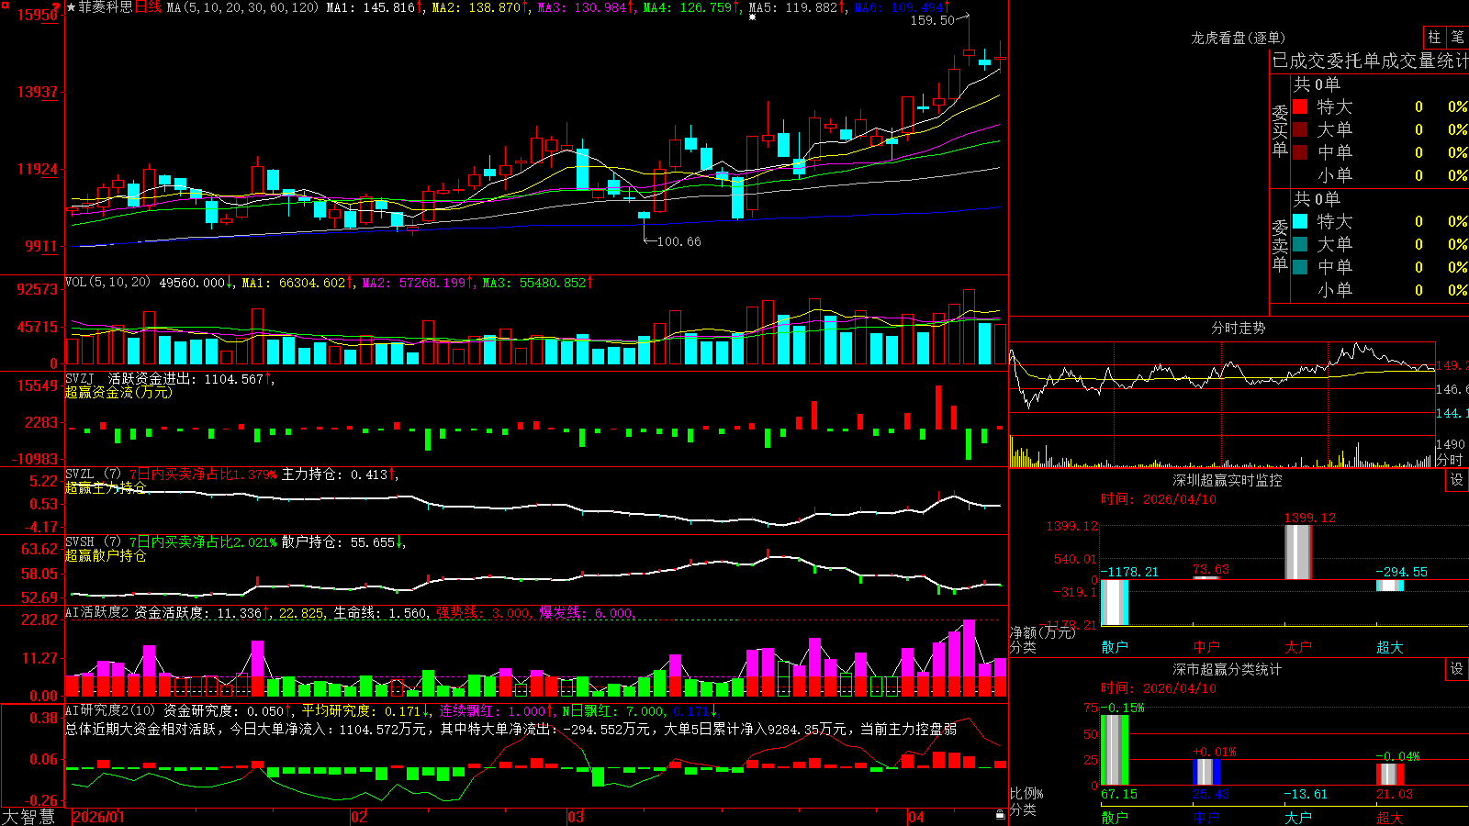This screenshot has width=1469, height=826.
Task: Switch the order view to 笔 mode
Action: click(x=1458, y=37)
